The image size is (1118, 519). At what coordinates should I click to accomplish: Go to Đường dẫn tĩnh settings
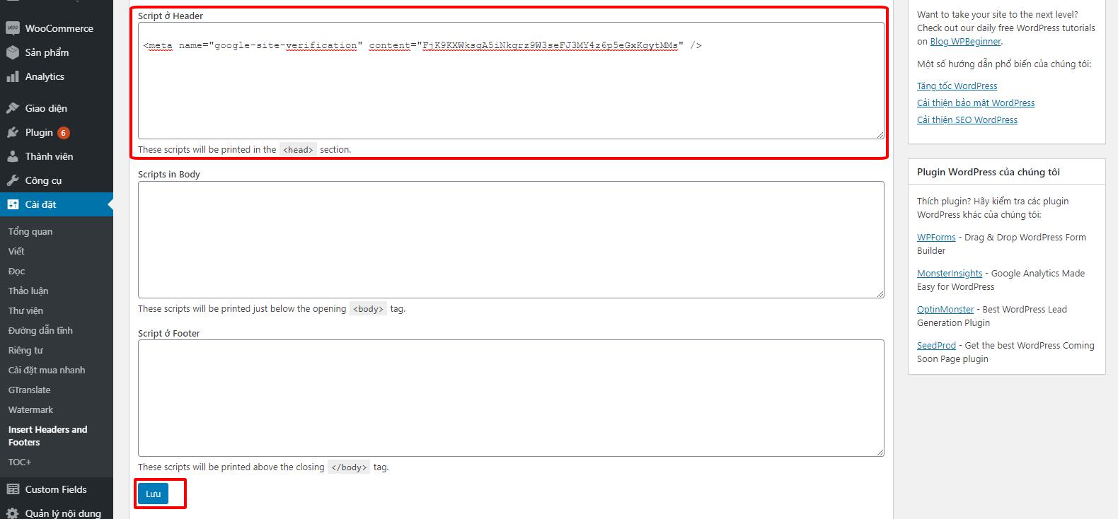40,330
